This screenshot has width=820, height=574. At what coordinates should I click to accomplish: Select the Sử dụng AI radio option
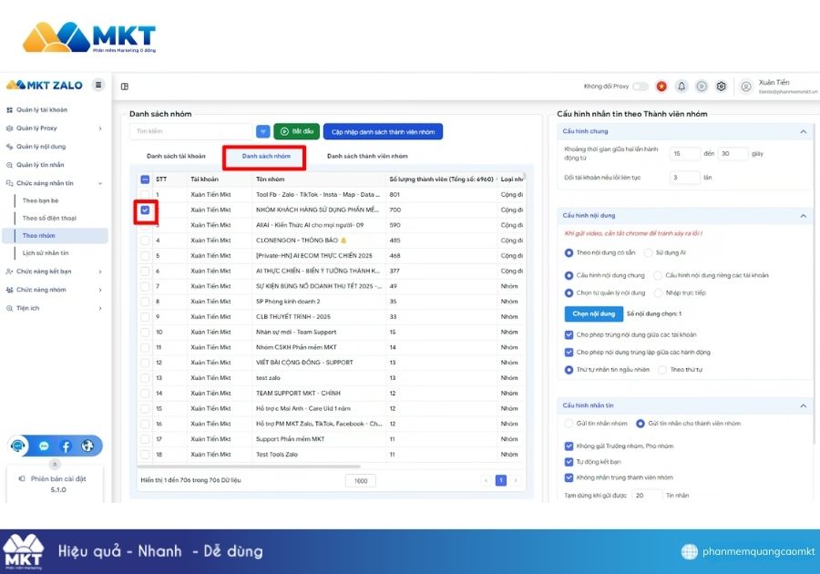(x=649, y=252)
